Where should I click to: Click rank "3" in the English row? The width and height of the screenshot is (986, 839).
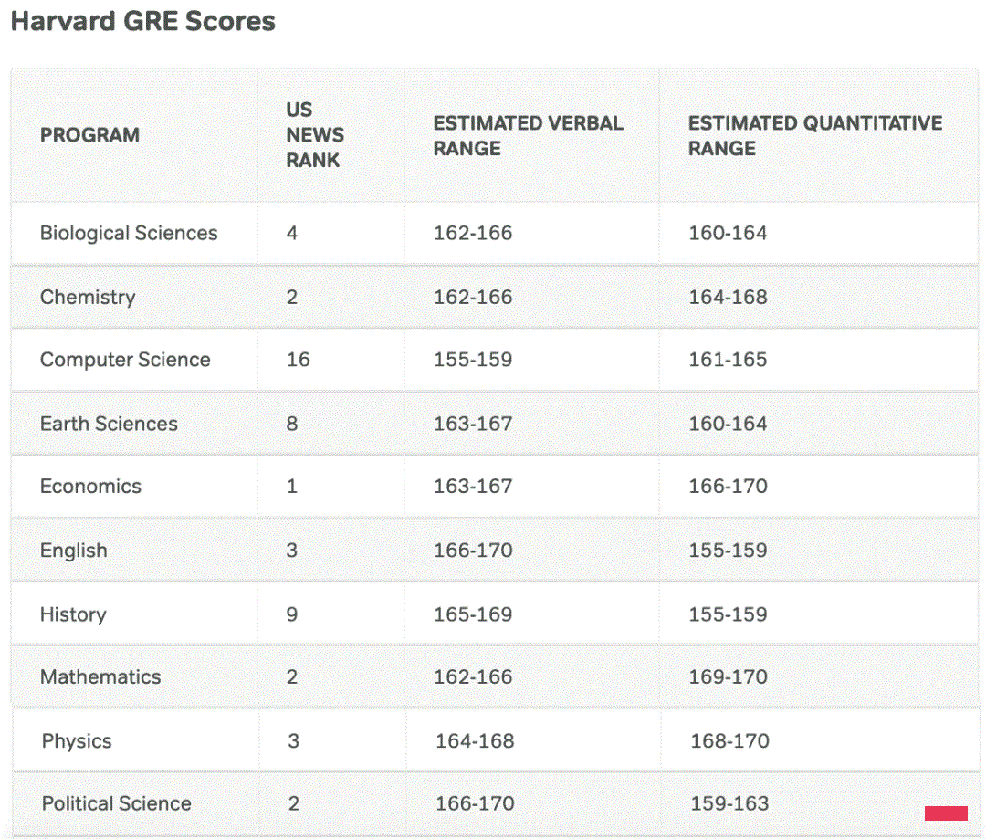point(292,551)
